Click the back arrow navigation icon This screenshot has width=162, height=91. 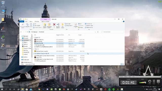tap(21, 32)
